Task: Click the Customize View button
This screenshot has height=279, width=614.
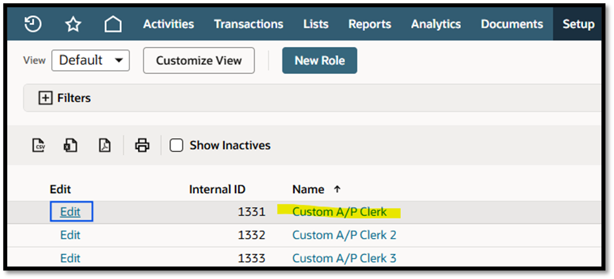Action: 199,60
